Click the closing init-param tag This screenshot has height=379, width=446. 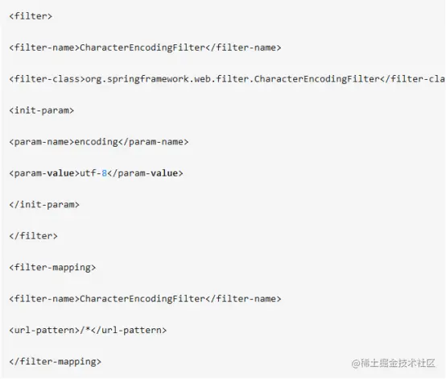tap(44, 205)
